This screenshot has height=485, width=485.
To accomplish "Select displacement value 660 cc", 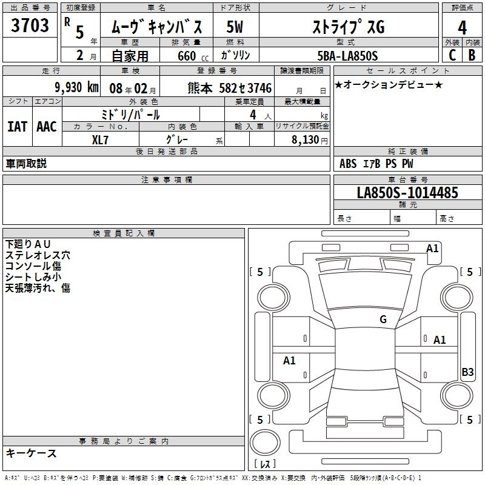I will pyautogui.click(x=193, y=56).
